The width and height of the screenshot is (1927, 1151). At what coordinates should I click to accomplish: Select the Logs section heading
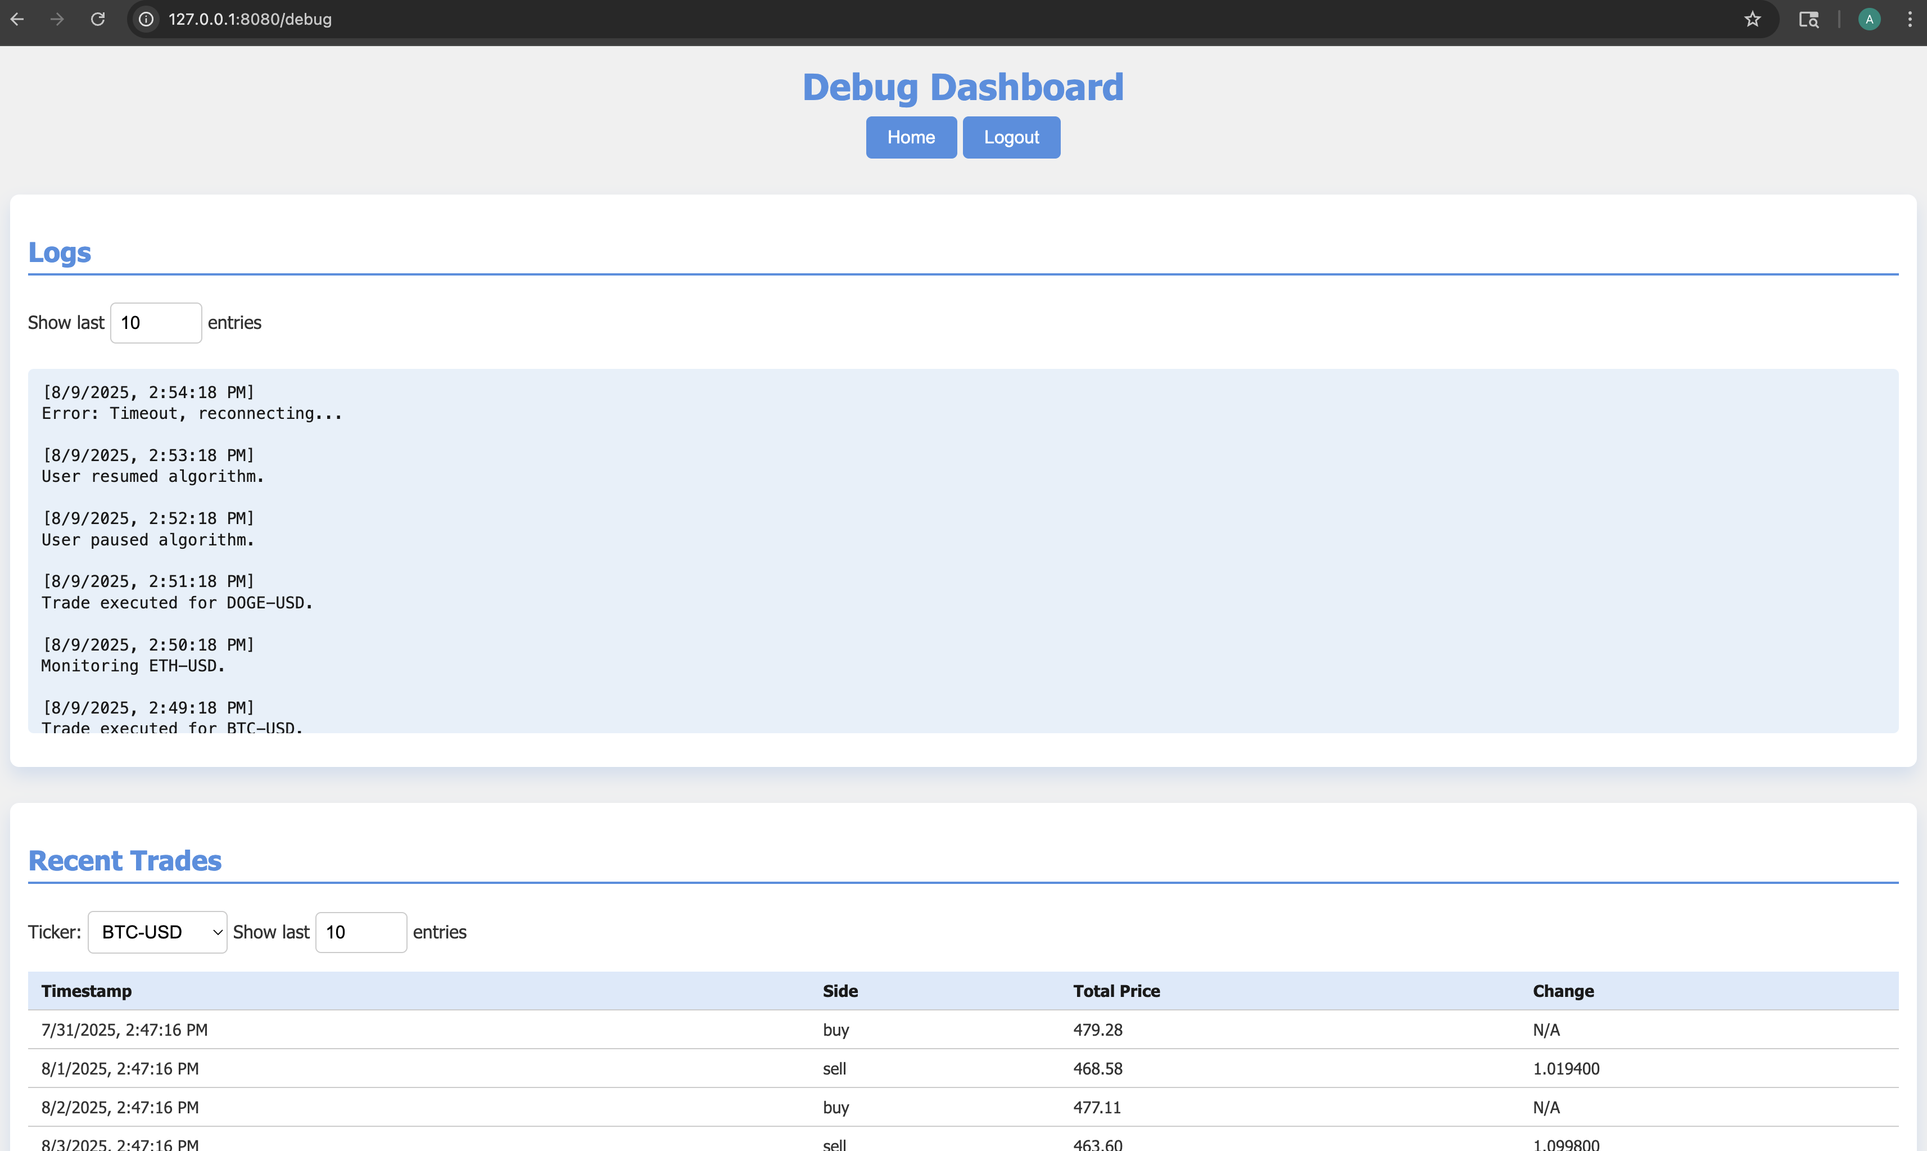(x=60, y=253)
